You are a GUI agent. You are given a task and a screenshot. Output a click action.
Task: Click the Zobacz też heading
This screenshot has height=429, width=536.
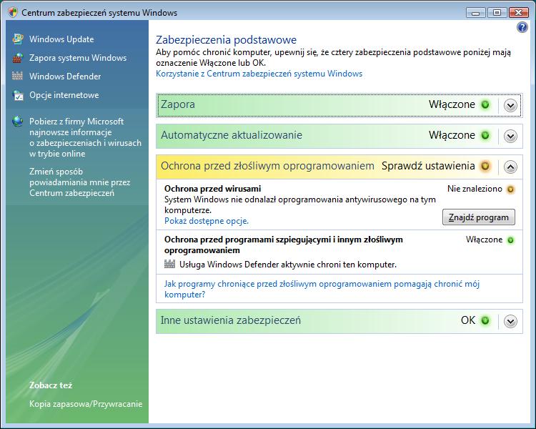51,385
